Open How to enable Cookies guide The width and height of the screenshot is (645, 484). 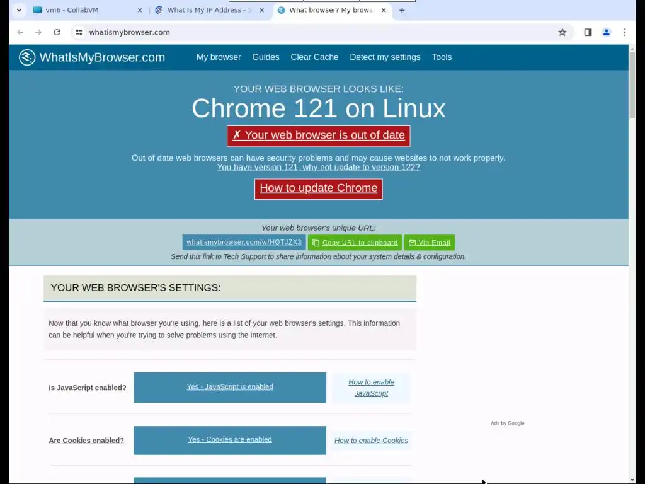[372, 441]
